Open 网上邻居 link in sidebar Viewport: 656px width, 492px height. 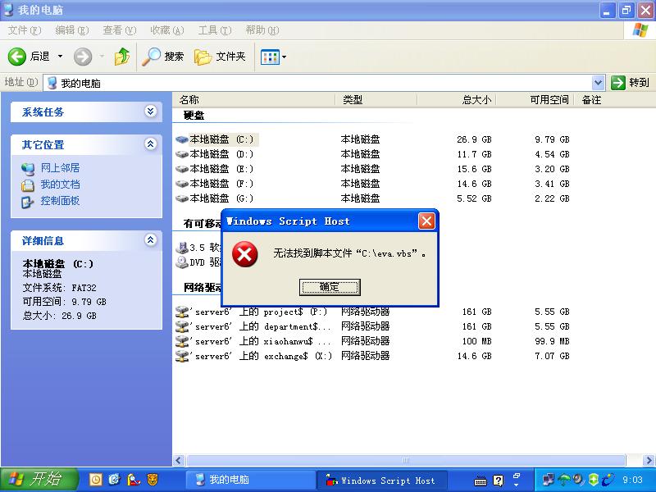[x=60, y=168]
